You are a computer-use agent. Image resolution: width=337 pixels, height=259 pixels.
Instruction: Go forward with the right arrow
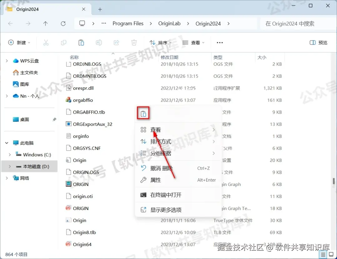(x=28, y=23)
